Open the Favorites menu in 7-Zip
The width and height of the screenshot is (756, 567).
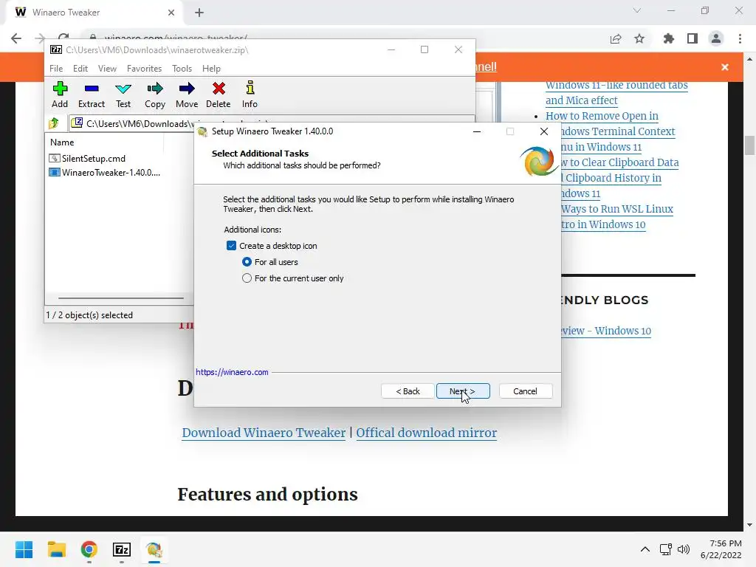coord(144,69)
